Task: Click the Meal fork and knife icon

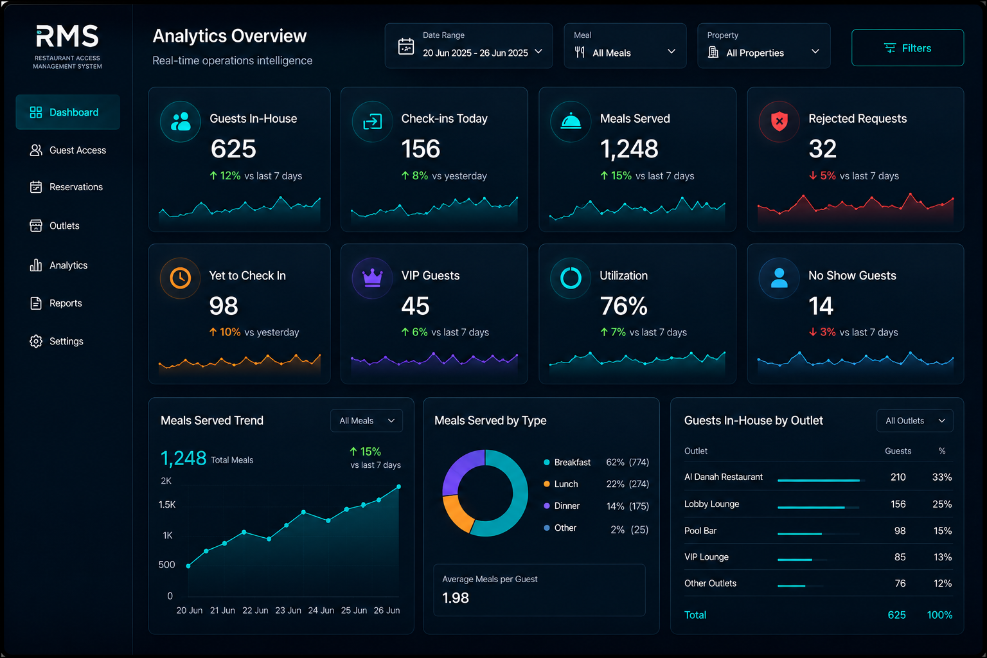Action: (580, 52)
